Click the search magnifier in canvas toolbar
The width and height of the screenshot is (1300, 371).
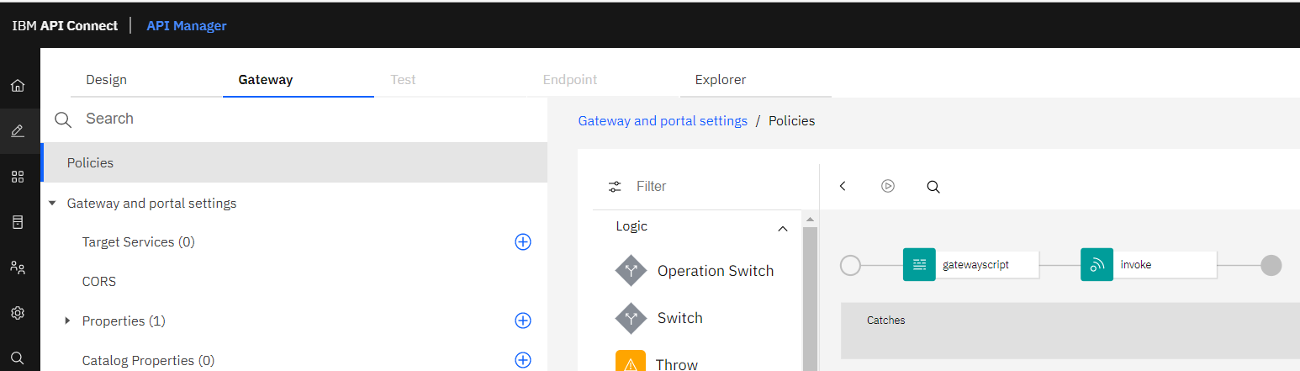tap(933, 187)
